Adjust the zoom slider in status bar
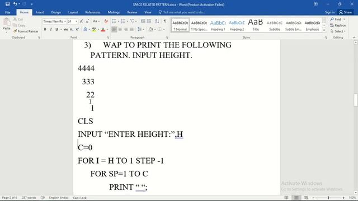The width and height of the screenshot is (358, 201). pyautogui.click(x=328, y=198)
